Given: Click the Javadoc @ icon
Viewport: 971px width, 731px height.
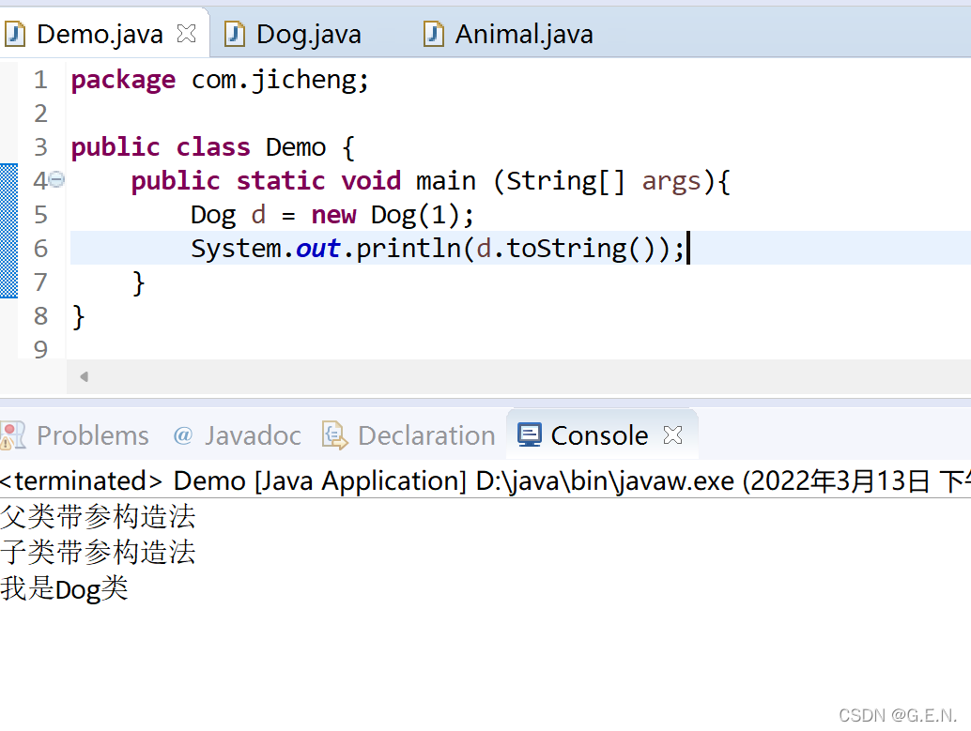Looking at the screenshot, I should pos(183,435).
